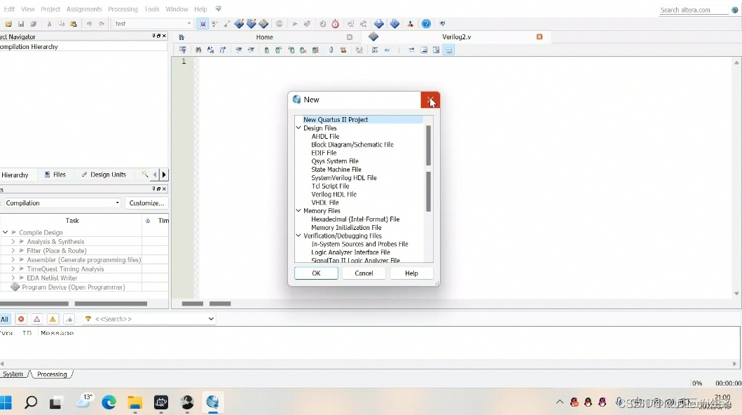Collapse the Memory Files group in New dialog
This screenshot has height=415, width=742.
(298, 210)
